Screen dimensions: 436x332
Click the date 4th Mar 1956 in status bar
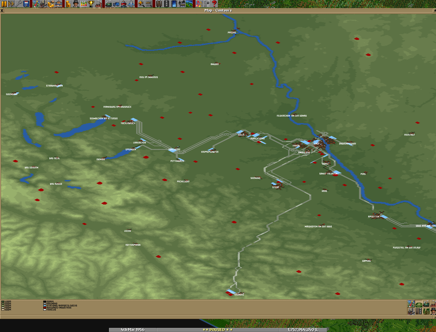(133, 330)
